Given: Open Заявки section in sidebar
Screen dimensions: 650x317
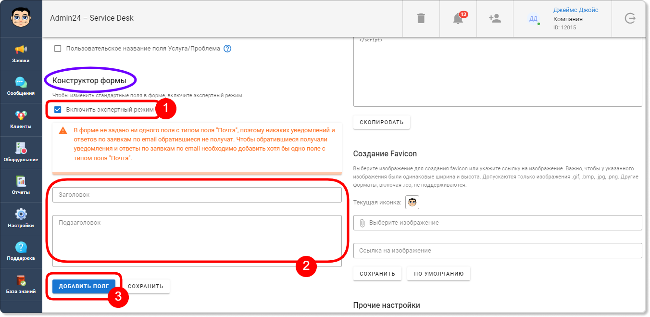Looking at the screenshot, I should [21, 54].
